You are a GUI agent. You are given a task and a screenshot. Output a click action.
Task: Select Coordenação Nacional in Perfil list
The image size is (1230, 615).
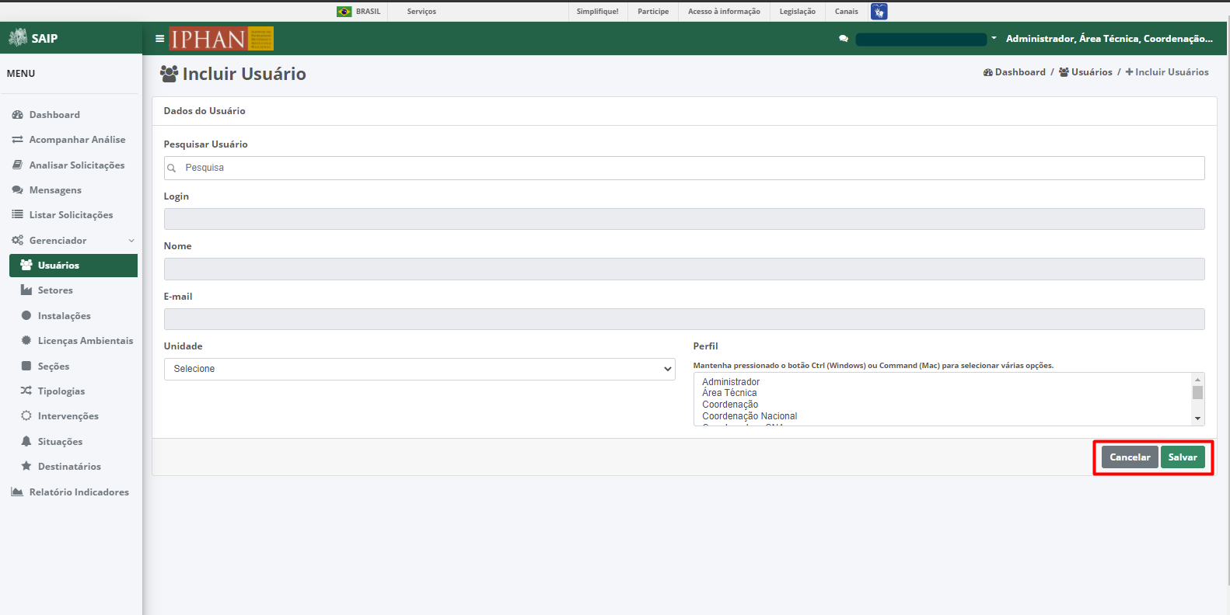[x=750, y=416]
